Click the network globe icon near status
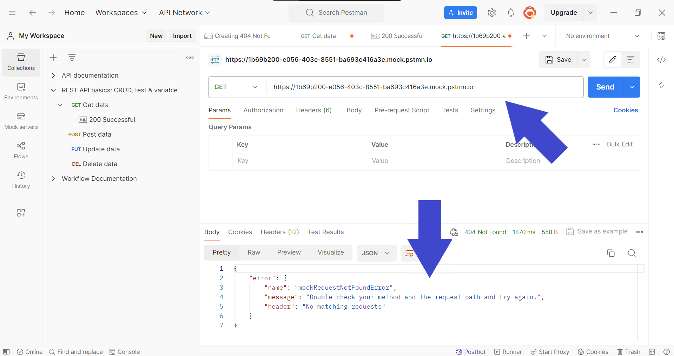 tap(454, 232)
